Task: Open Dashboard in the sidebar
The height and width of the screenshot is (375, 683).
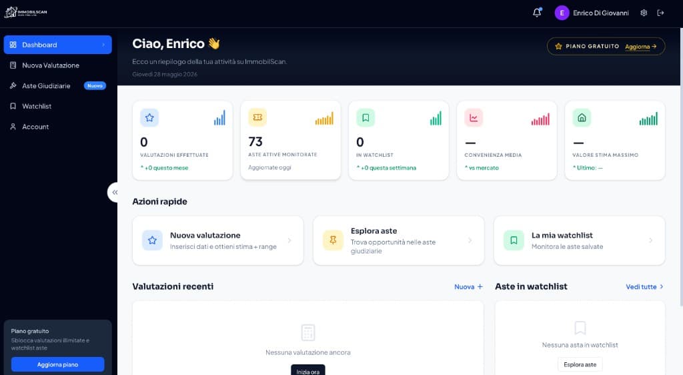Action: (57, 45)
